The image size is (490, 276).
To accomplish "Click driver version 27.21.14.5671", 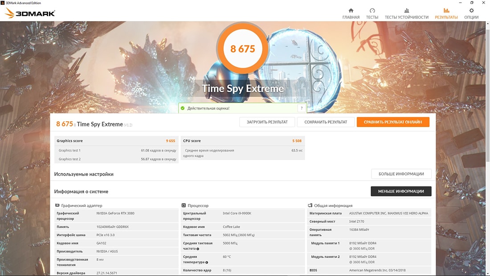I will [x=106, y=273].
